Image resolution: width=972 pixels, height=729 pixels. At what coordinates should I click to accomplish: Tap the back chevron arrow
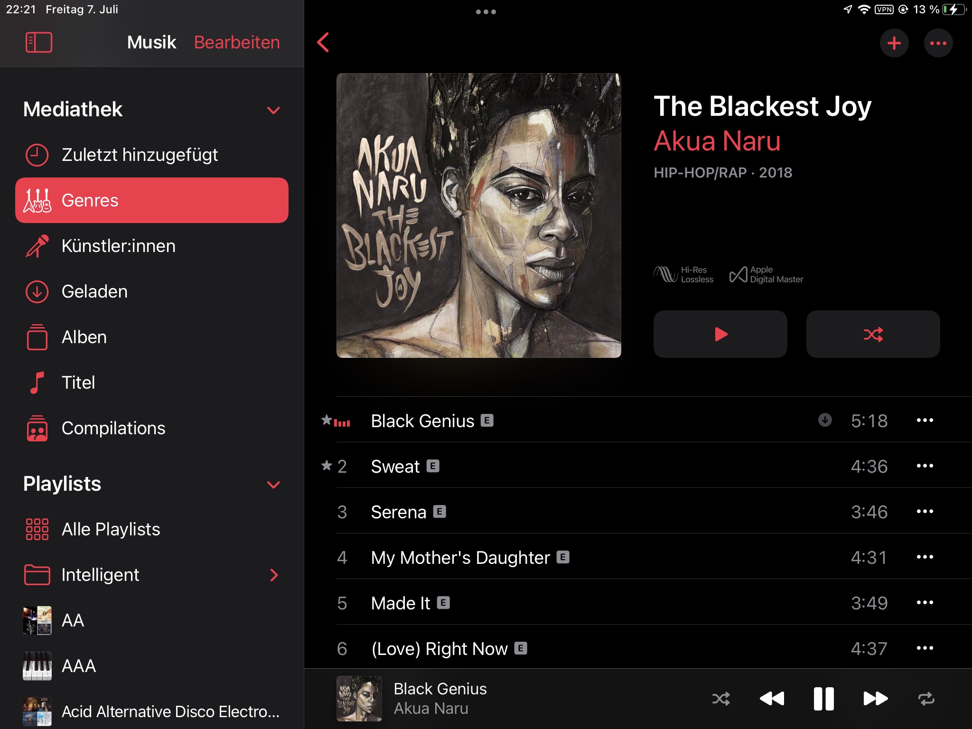point(323,43)
